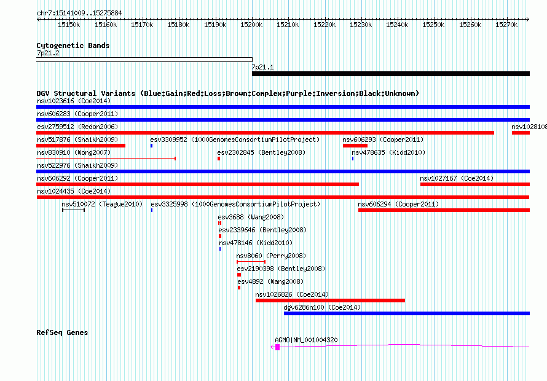The width and height of the screenshot is (547, 381).
Task: Click esv2302845 (Bentley2008) label
Action: (x=261, y=152)
